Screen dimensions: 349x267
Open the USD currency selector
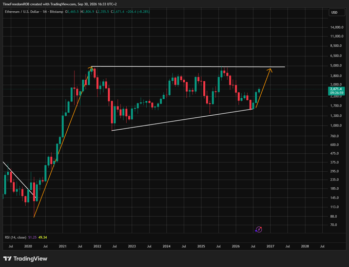click(337, 12)
